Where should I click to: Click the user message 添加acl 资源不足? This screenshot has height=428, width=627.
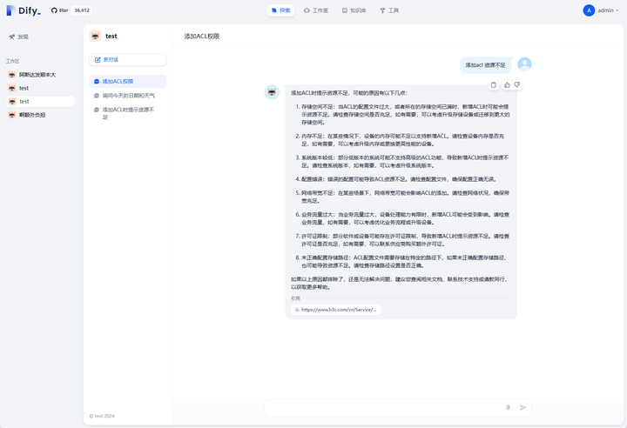(x=485, y=65)
